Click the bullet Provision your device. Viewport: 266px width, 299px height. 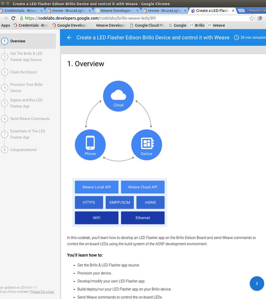coord(95,273)
